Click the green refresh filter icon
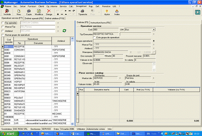 pyautogui.click(x=65, y=31)
